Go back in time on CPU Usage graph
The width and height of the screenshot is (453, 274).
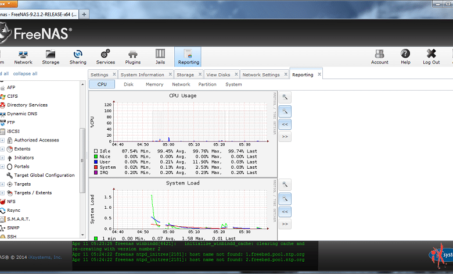point(285,124)
